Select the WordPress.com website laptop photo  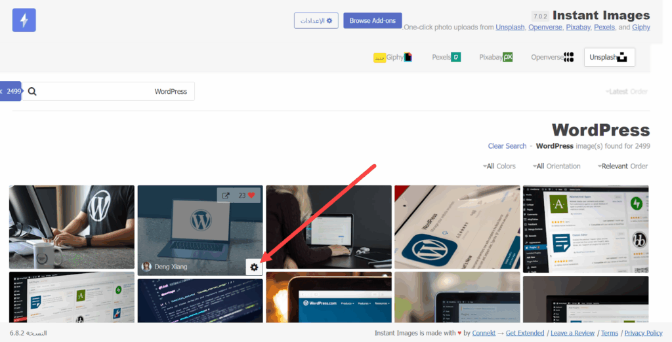coord(329,297)
